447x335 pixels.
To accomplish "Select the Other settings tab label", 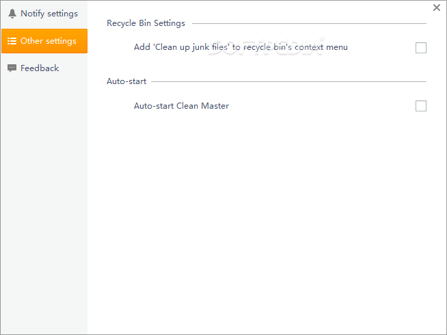I will (49, 41).
